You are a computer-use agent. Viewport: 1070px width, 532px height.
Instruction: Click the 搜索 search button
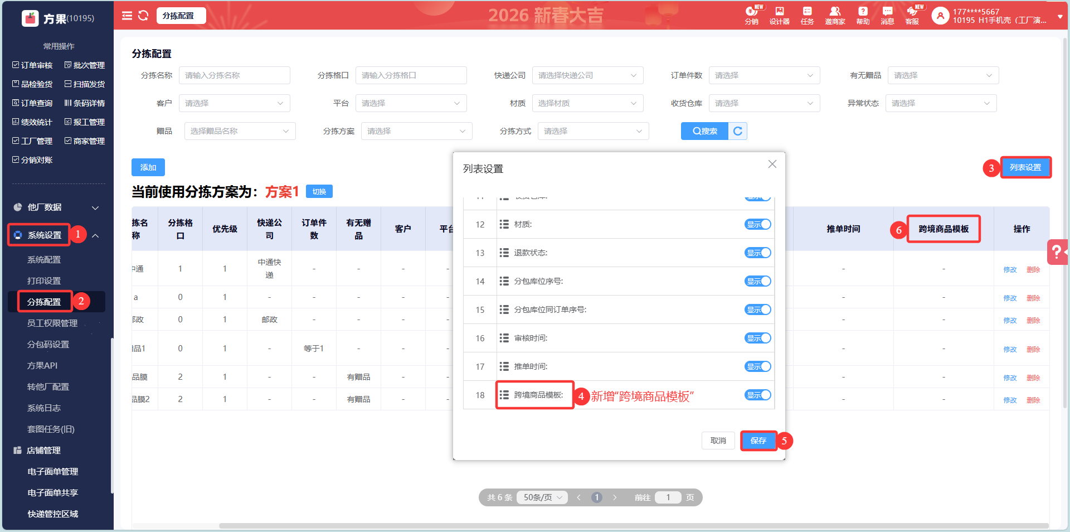pyautogui.click(x=704, y=131)
